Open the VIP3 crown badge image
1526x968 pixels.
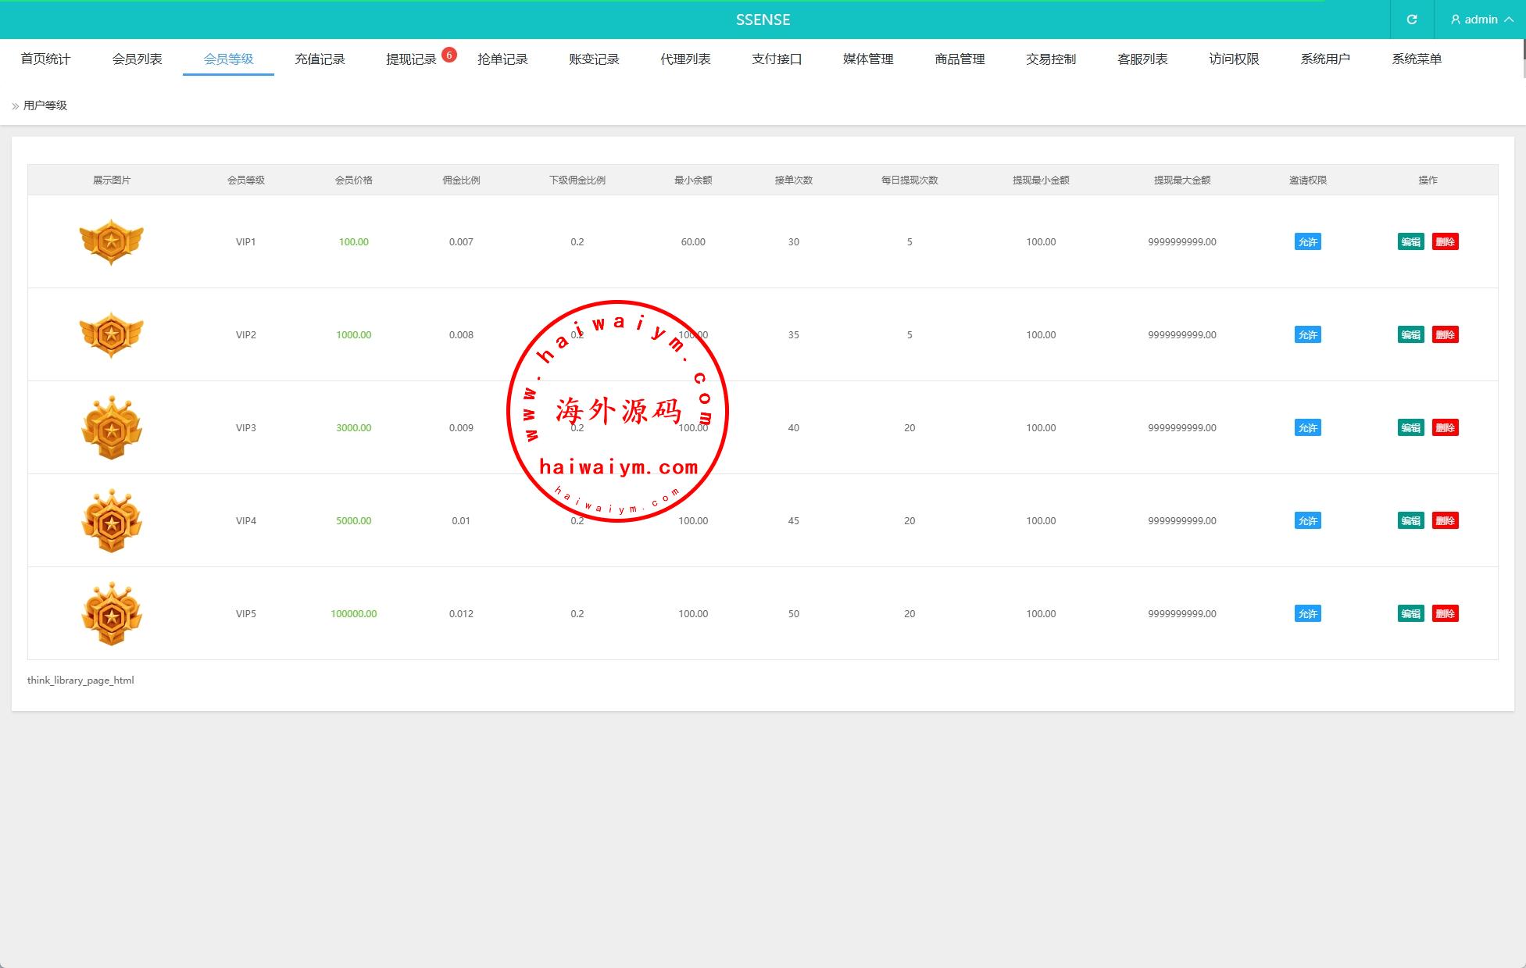pos(112,427)
